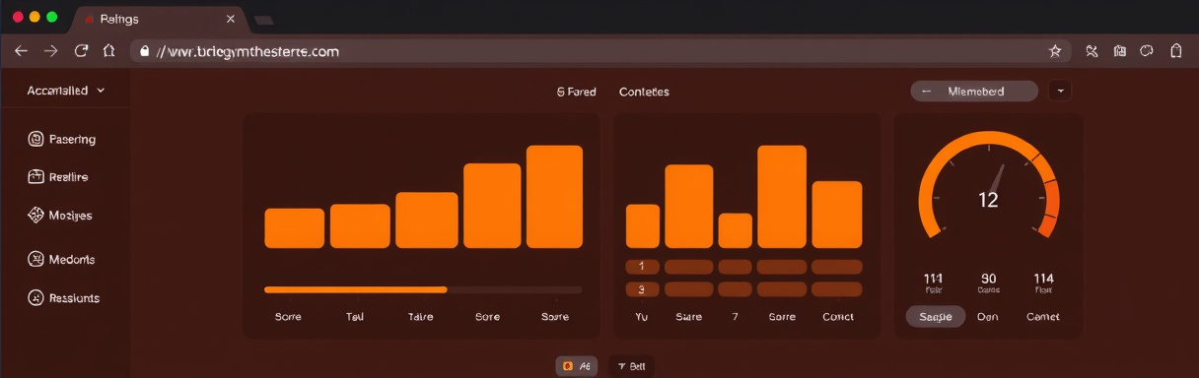Switch to the S Fared tab
The height and width of the screenshot is (378, 1199).
[577, 92]
